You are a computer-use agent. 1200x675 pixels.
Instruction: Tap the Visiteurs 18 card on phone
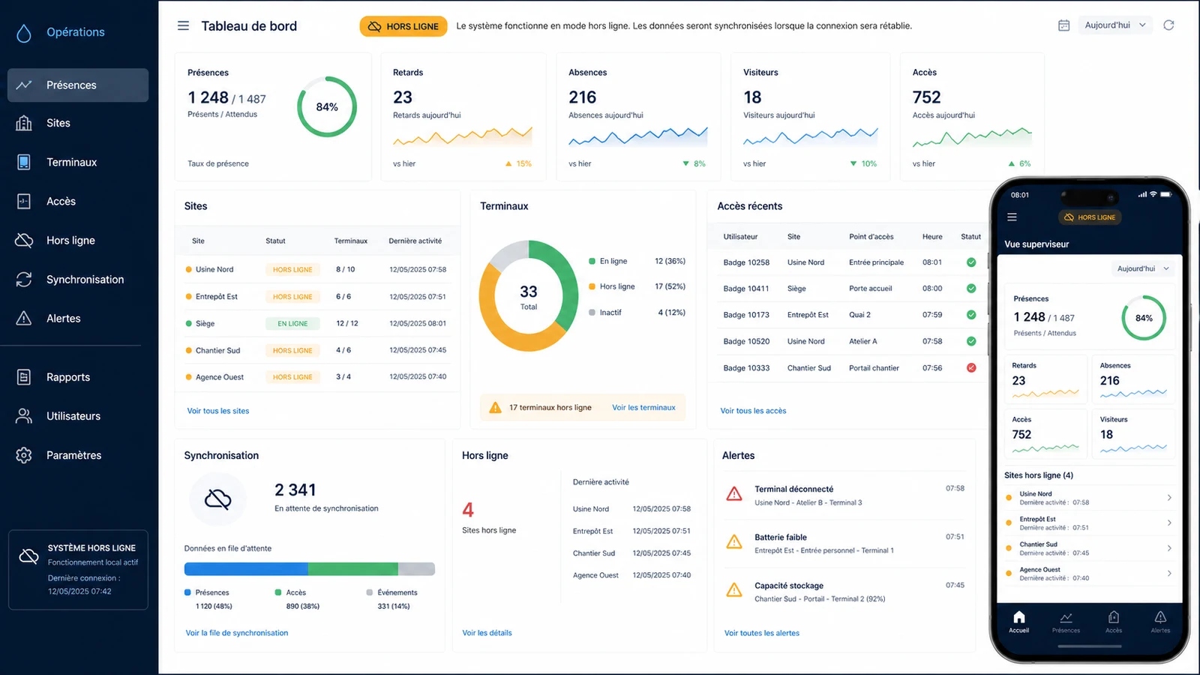1132,435
